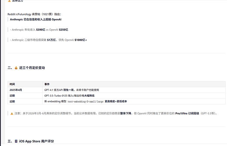227x146 pixels.
Task: Click the Anthropic 二级市场估值突破 $1万亿 line
Action: click(48, 40)
